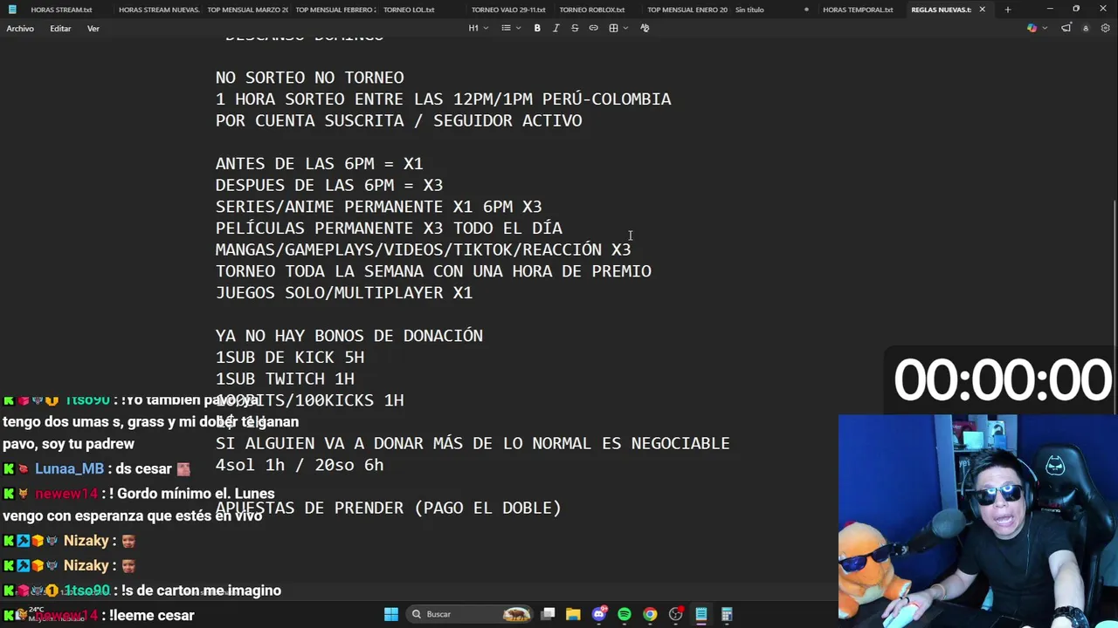Open Calculator from the taskbar
The height and width of the screenshot is (628, 1118).
tap(726, 614)
